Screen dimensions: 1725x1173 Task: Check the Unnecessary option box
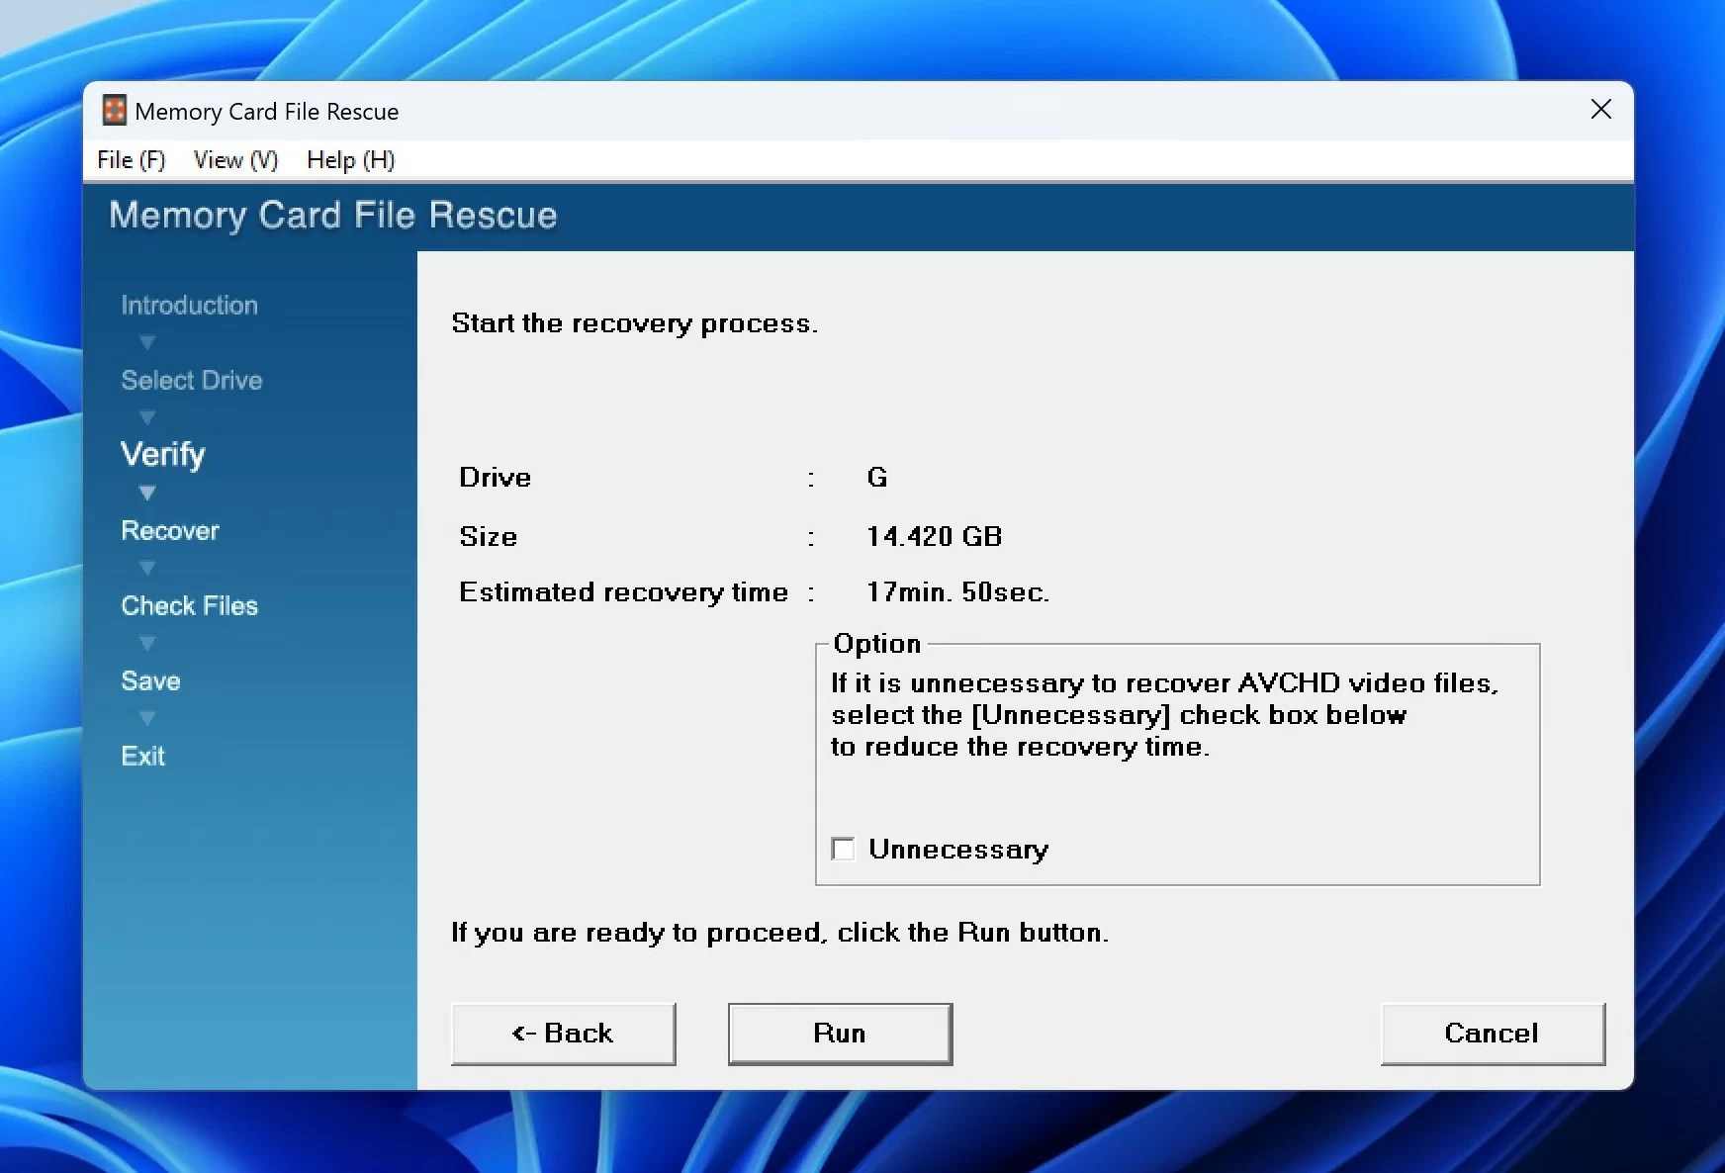click(x=842, y=849)
